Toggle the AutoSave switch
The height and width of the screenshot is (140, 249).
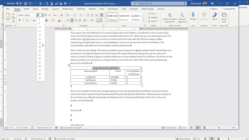click(19, 3)
